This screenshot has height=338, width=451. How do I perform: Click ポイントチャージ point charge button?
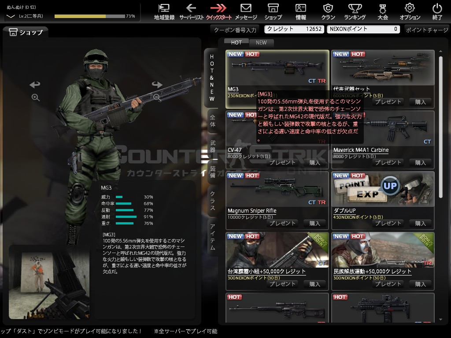(427, 29)
